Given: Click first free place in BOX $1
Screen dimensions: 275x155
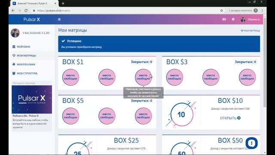Looking at the screenshot, I should (70, 77).
